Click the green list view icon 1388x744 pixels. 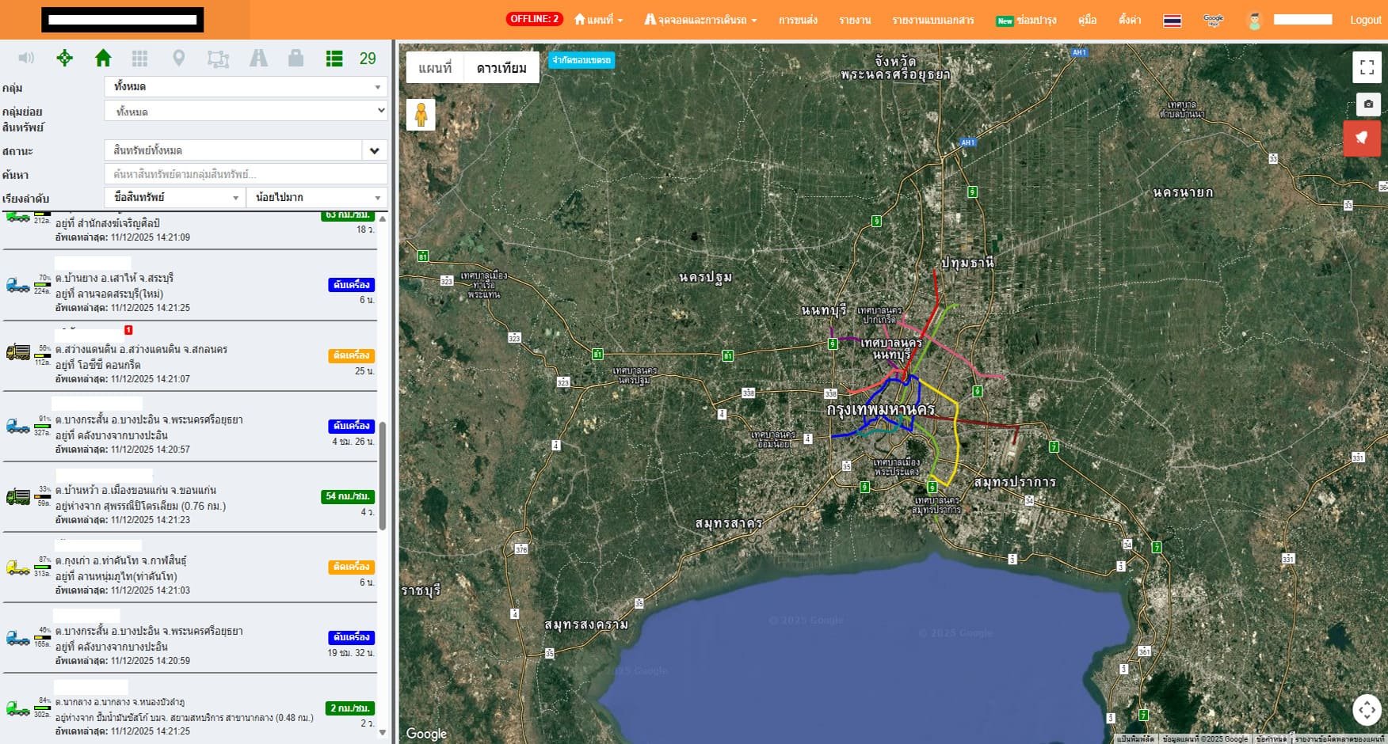coord(334,59)
